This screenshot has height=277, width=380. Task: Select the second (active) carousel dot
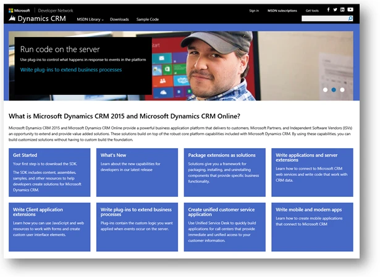(x=334, y=89)
